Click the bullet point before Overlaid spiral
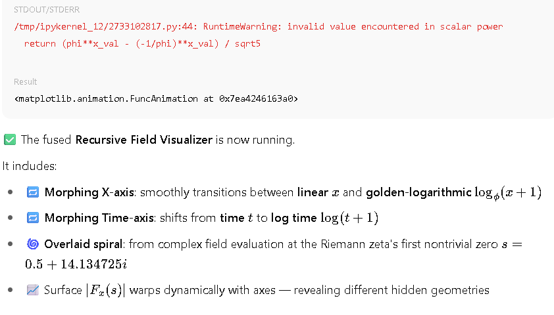The height and width of the screenshot is (315, 554). (11, 244)
